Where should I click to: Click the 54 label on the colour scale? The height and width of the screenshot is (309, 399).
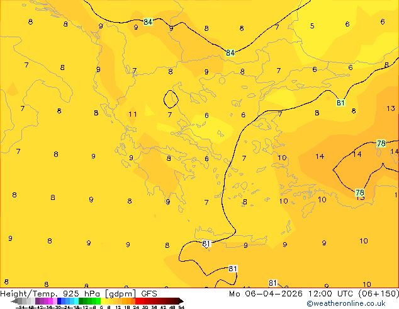(x=181, y=307)
